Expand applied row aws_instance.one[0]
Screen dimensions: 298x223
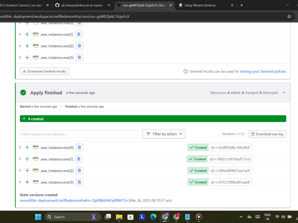click(20, 147)
